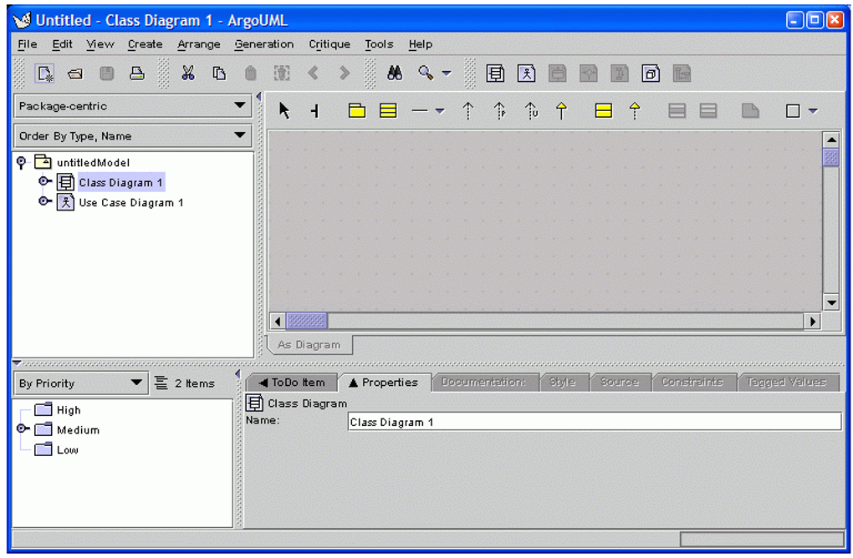Copy selection with the copy icon
Image resolution: width=853 pixels, height=558 pixels.
click(x=219, y=74)
